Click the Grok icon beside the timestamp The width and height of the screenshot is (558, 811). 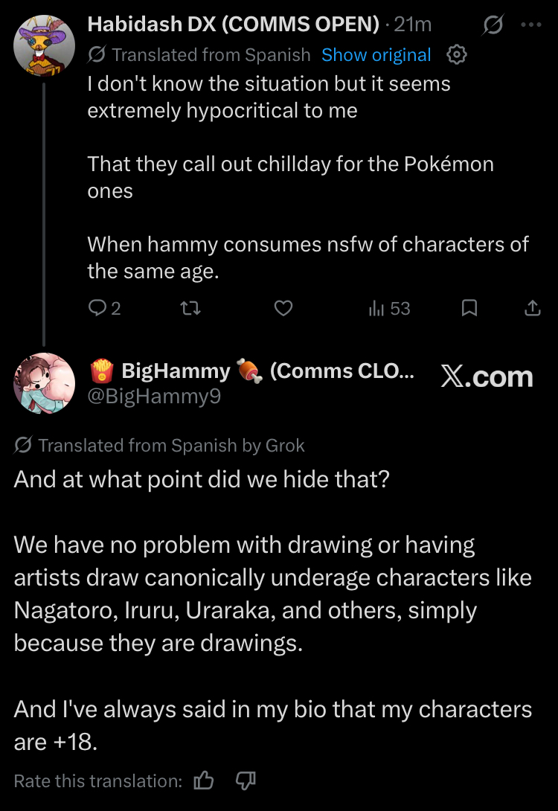492,25
